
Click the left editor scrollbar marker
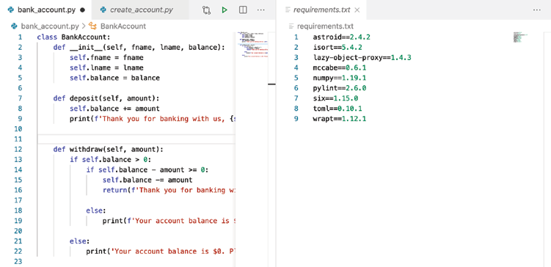click(271, 84)
